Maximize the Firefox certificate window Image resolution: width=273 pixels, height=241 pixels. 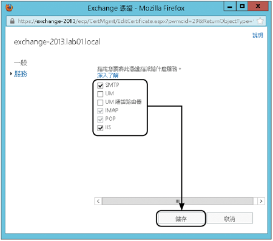tap(242, 7)
